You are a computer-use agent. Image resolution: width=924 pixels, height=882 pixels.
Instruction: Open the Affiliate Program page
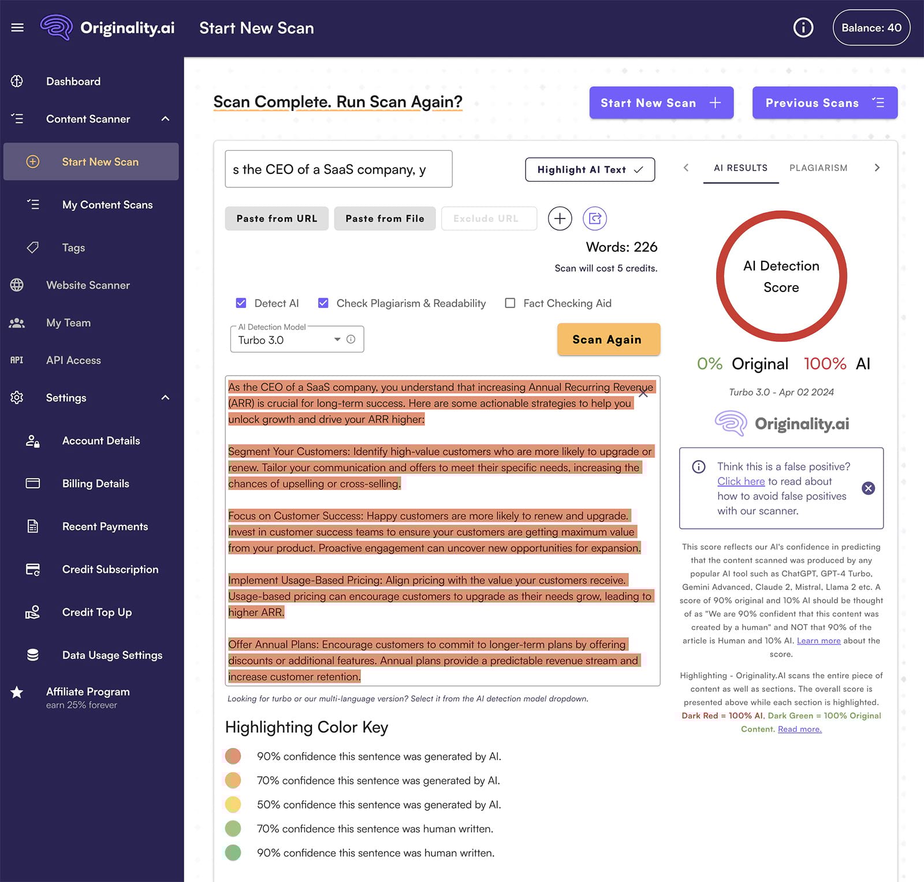click(88, 692)
